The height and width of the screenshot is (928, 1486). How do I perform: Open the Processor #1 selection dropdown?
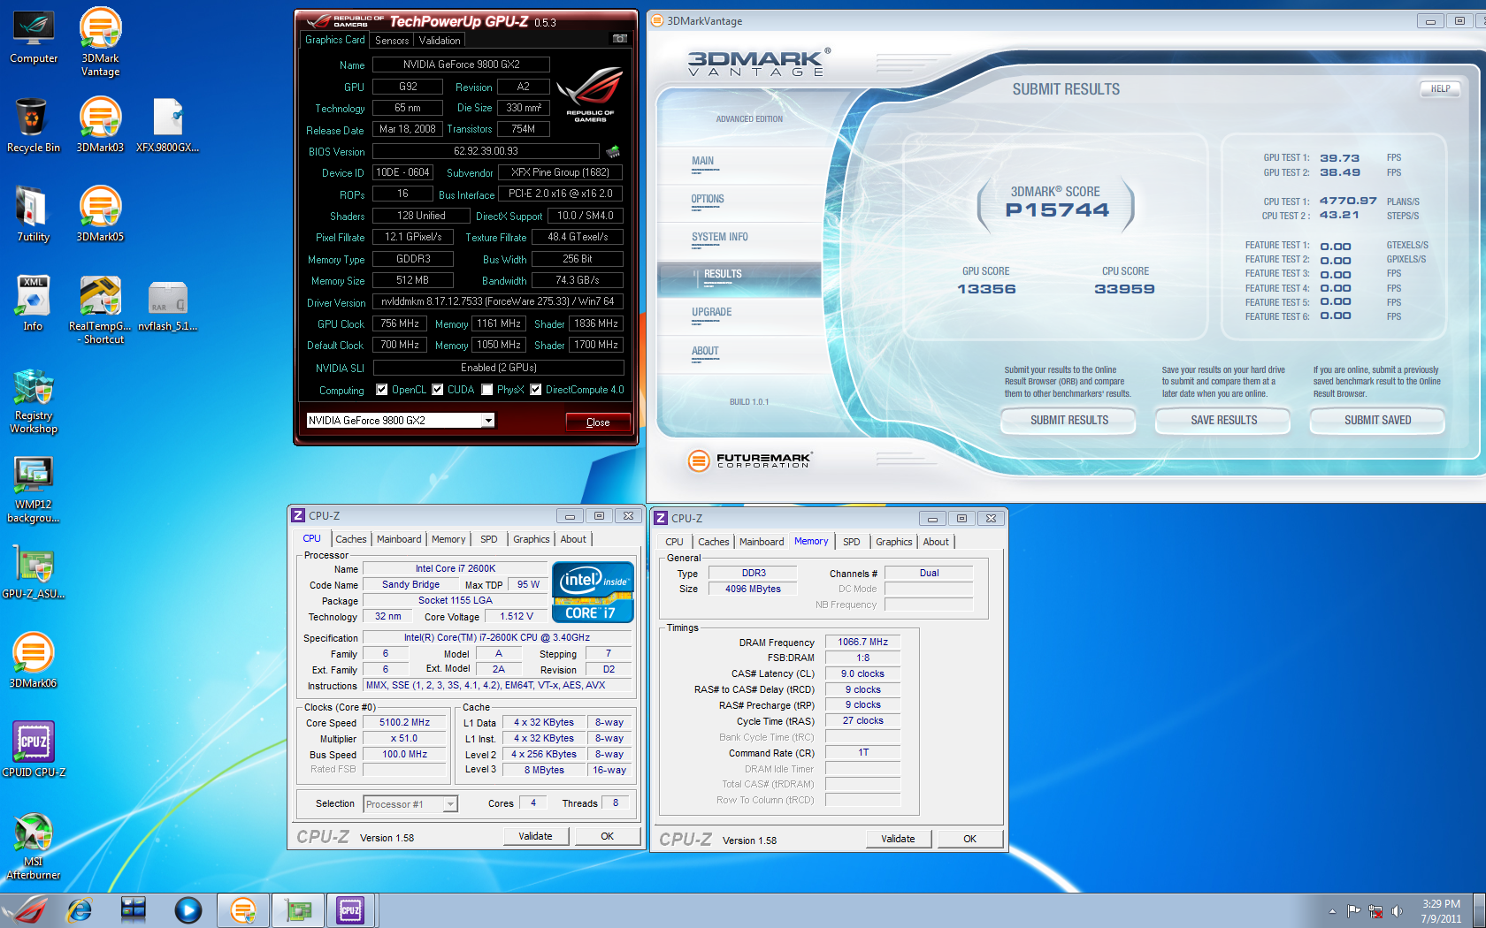(x=450, y=804)
